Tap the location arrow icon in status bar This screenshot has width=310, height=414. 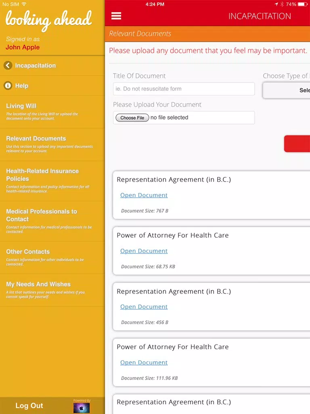click(x=276, y=4)
